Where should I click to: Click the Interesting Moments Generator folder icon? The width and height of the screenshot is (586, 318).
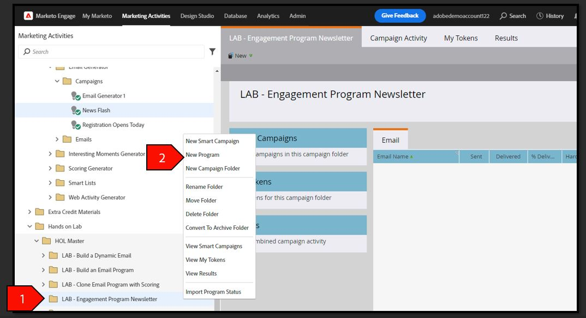tap(60, 154)
